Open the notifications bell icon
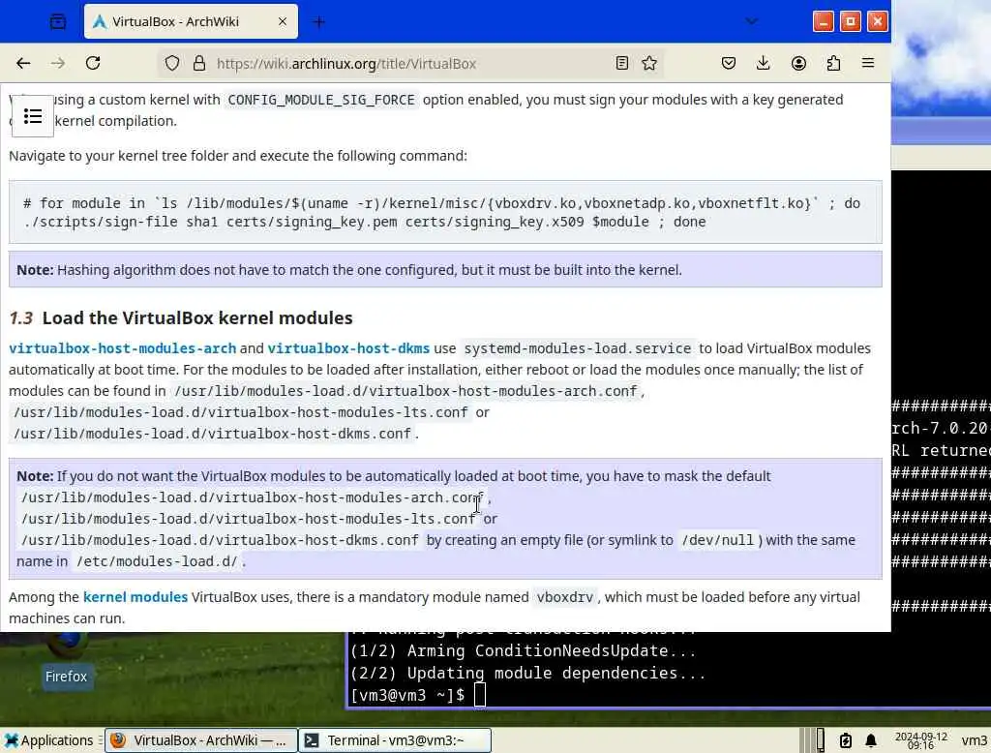This screenshot has height=753, width=991. (x=871, y=740)
